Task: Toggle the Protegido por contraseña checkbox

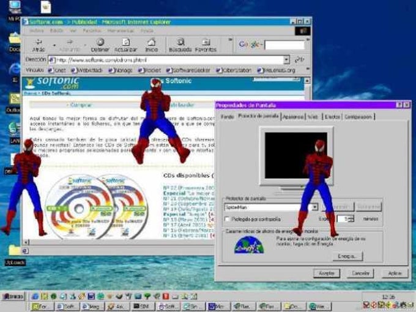Action: click(x=227, y=219)
